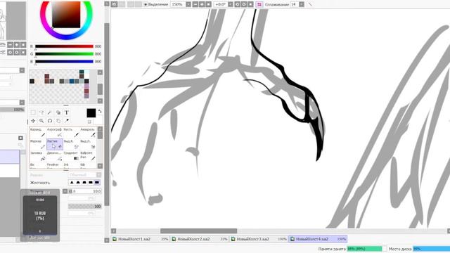Switch to НовыйХолст3.sai2 tab
This screenshot has width=450, height=253.
coord(259,239)
